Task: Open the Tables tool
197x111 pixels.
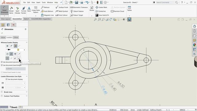Action: coord(129,9)
